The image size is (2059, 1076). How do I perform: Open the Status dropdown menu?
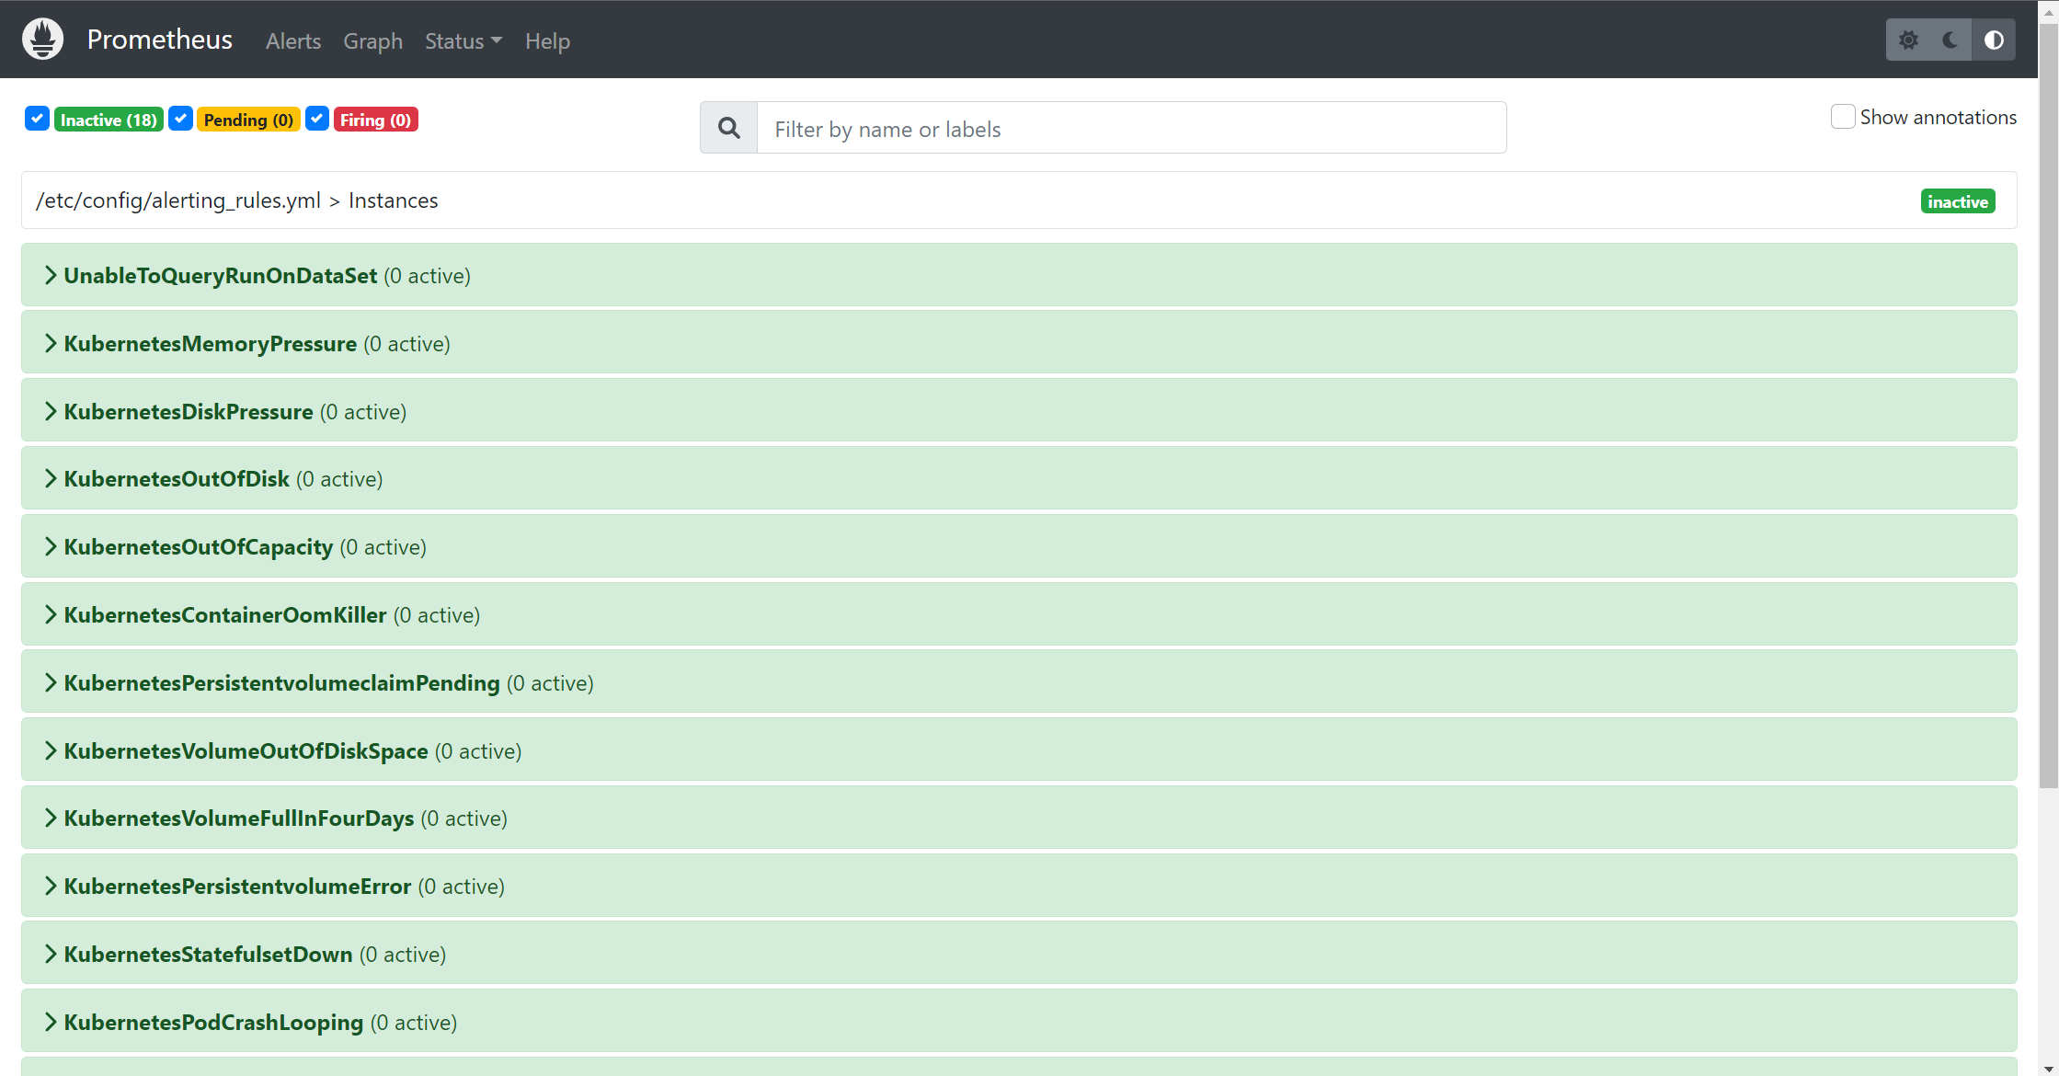pos(463,41)
